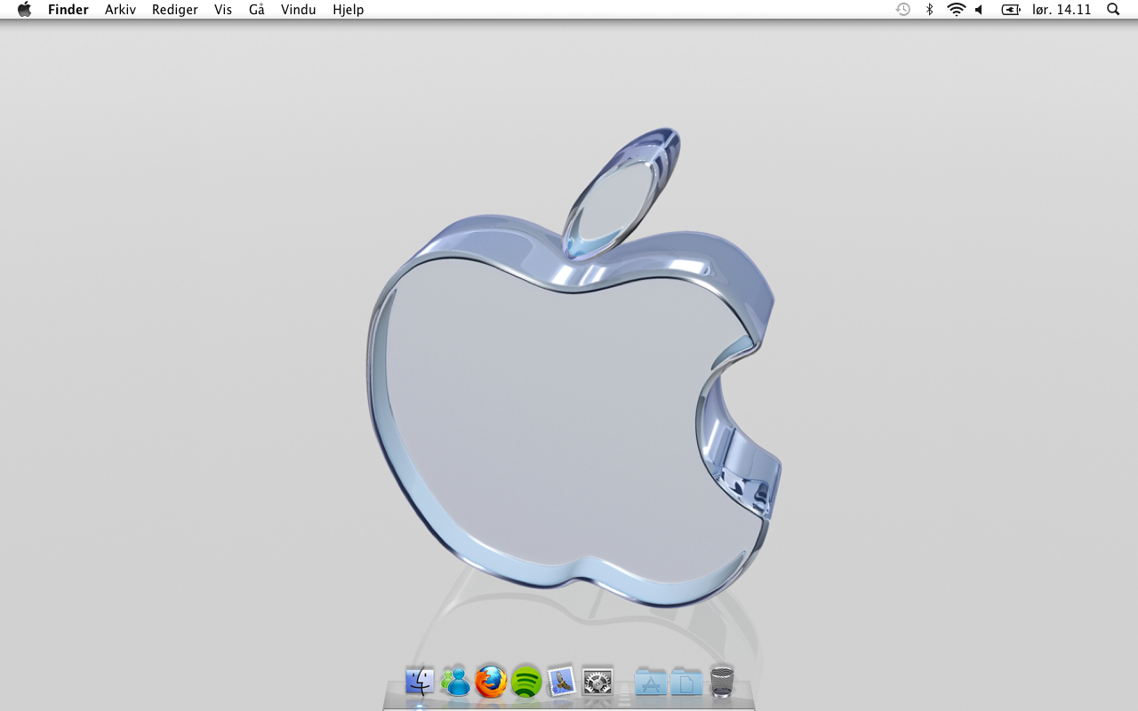The height and width of the screenshot is (711, 1138).
Task: Click the clock showing lør. 14.11
Action: [x=1062, y=10]
